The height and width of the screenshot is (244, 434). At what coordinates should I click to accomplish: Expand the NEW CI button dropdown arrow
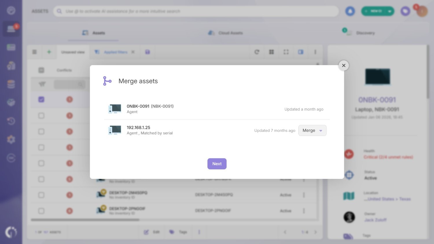click(390, 11)
